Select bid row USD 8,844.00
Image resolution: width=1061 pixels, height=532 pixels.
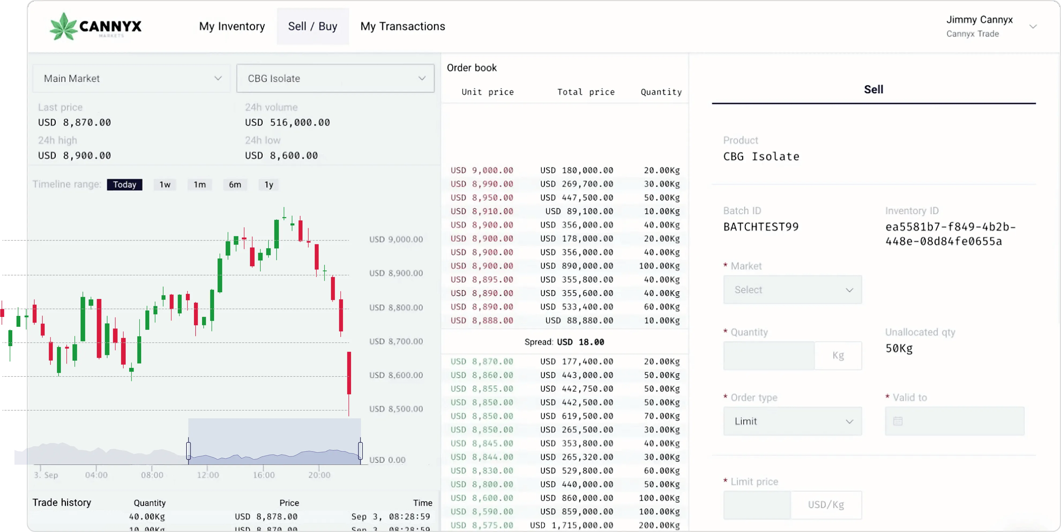click(565, 457)
